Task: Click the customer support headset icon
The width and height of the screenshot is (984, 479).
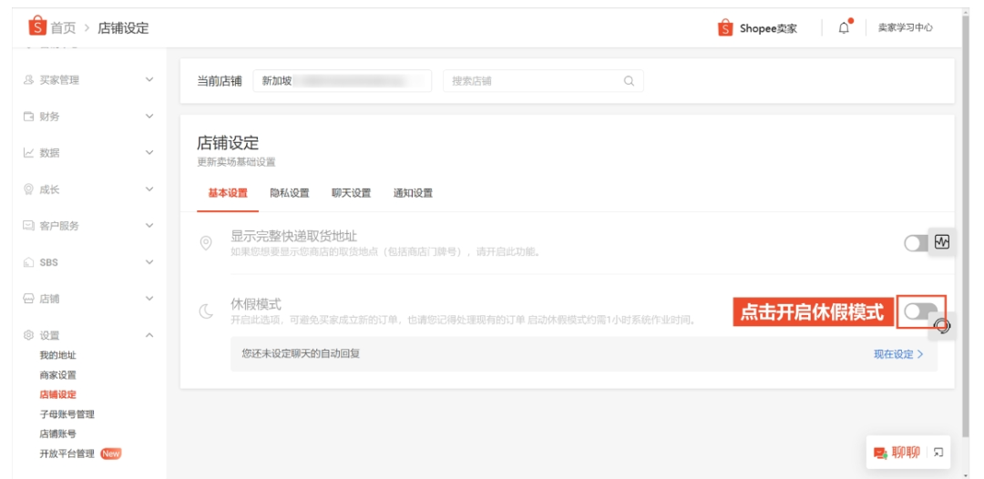Action: click(x=942, y=326)
